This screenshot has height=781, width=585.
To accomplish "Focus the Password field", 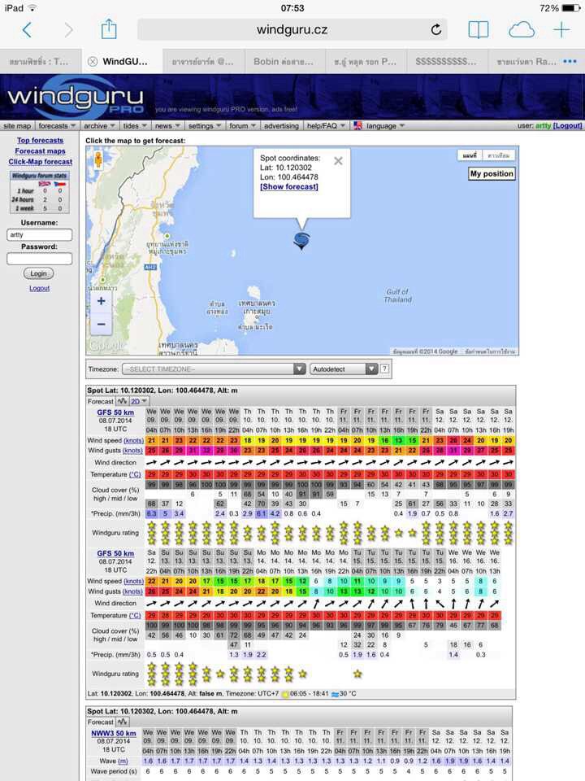I will tap(39, 259).
